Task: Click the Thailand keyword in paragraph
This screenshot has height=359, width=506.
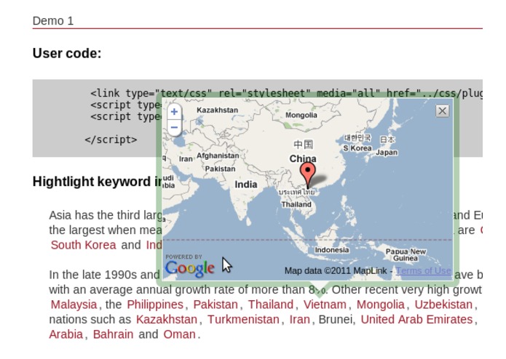Action: [271, 304]
